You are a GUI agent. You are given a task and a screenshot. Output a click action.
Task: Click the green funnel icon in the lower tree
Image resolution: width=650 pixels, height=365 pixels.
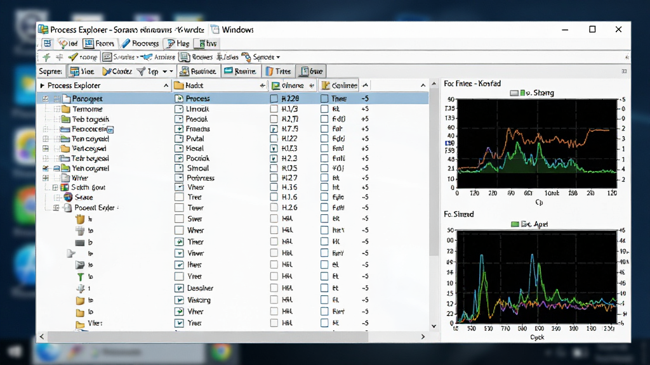[x=81, y=276]
